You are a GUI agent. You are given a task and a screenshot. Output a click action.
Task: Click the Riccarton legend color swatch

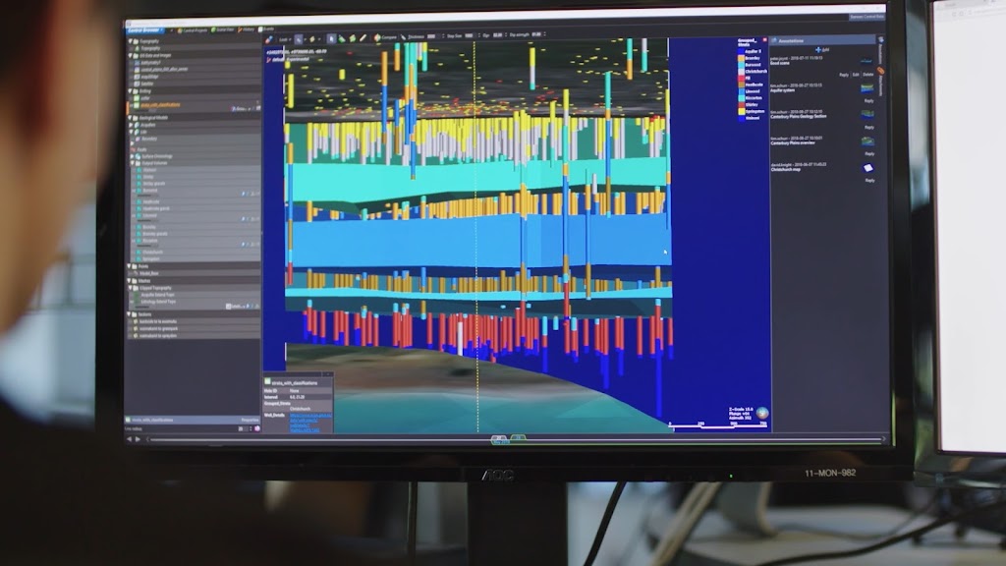tap(741, 98)
